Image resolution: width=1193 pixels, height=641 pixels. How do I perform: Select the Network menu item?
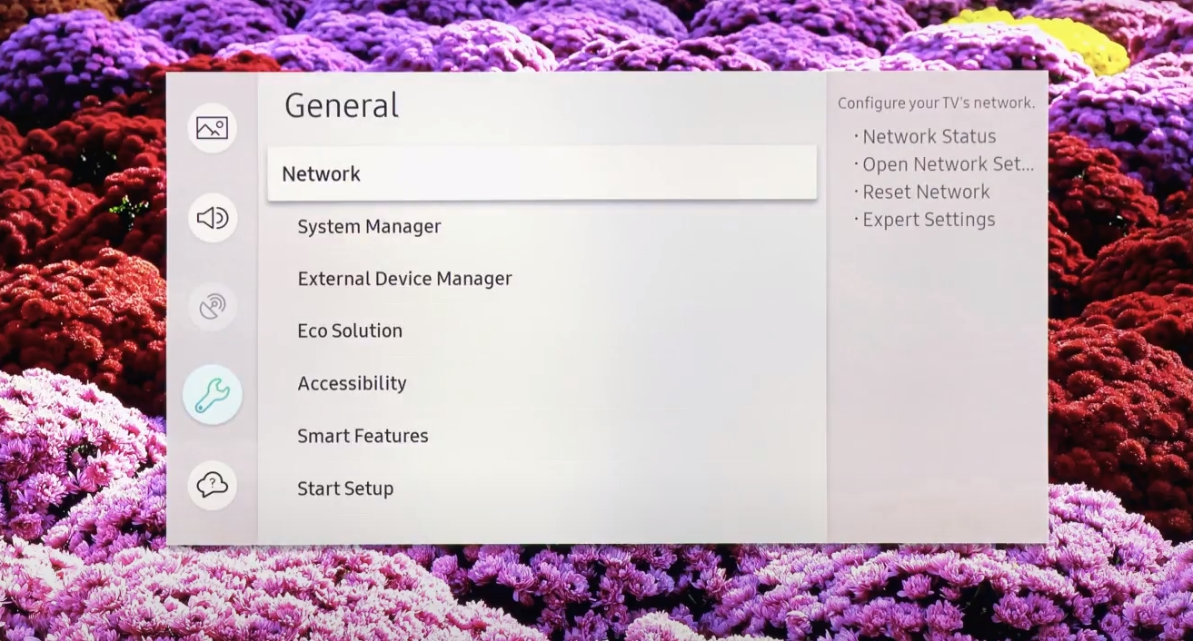(542, 173)
